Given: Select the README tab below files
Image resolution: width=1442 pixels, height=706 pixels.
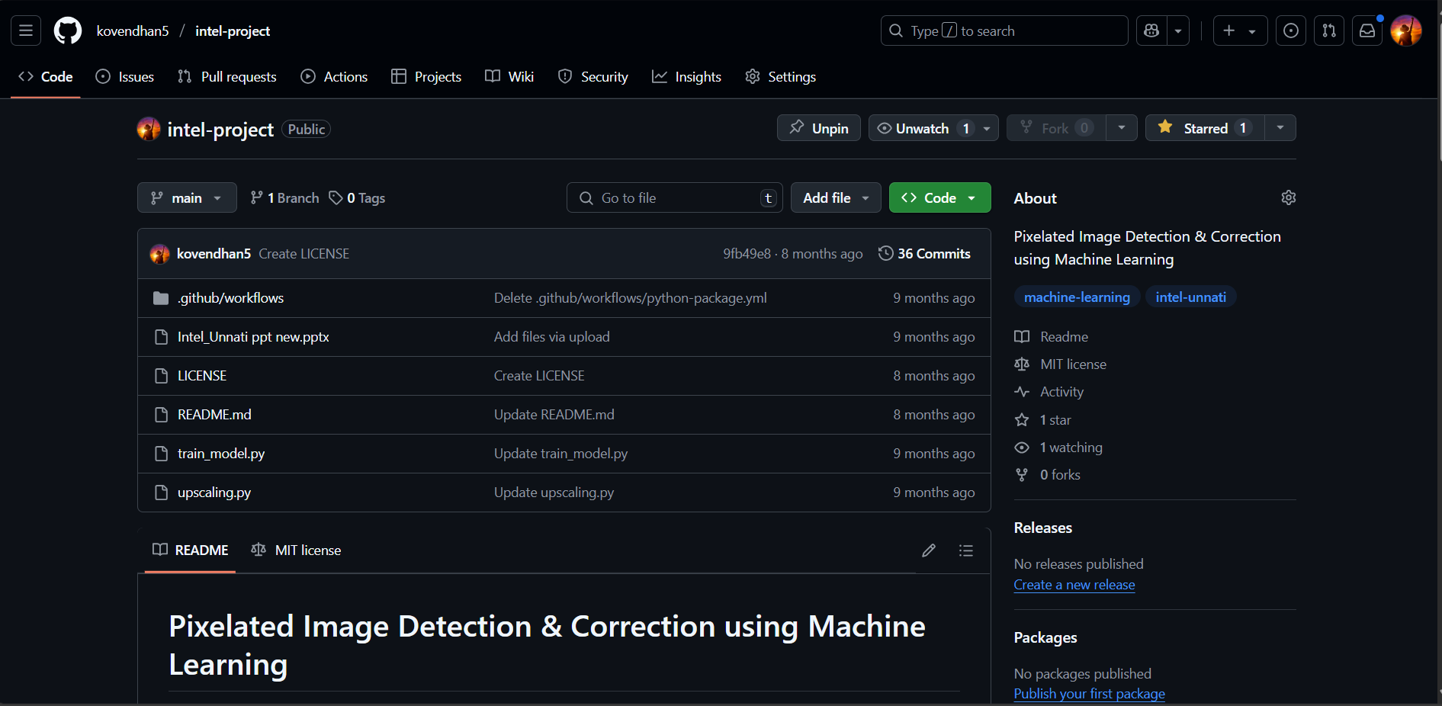Looking at the screenshot, I should pos(190,550).
